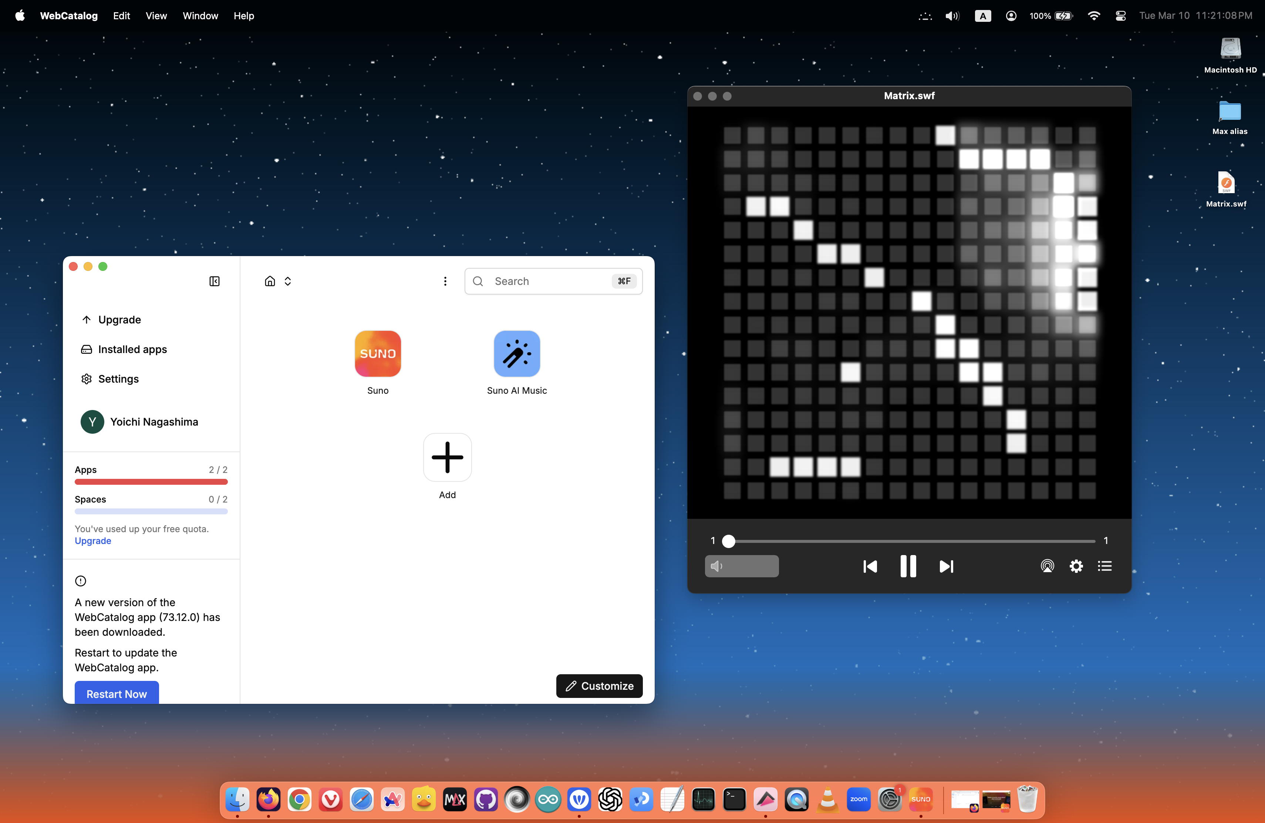Skip to next track in player

[946, 566]
